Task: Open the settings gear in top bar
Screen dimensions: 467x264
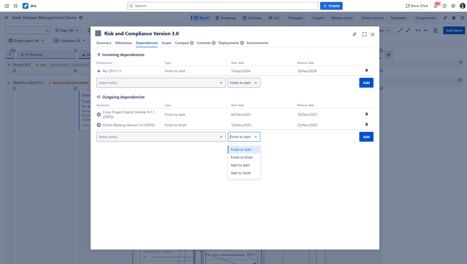Action: [453, 6]
